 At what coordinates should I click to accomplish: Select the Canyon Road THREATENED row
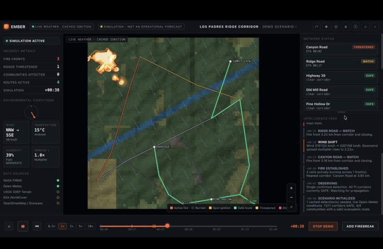(341, 49)
